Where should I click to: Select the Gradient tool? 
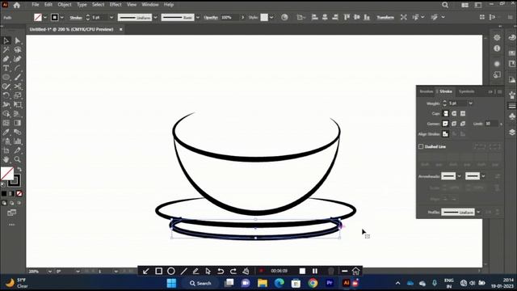(18, 123)
